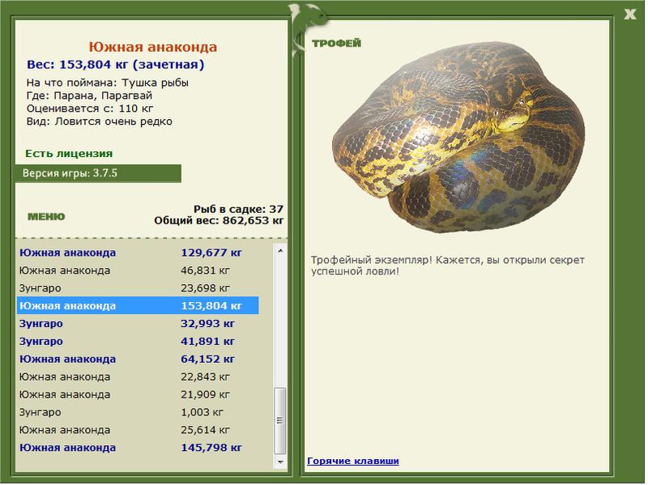Select Зунгаро 41,891 кг entry
Screen dimensions: 648x485
138,341
